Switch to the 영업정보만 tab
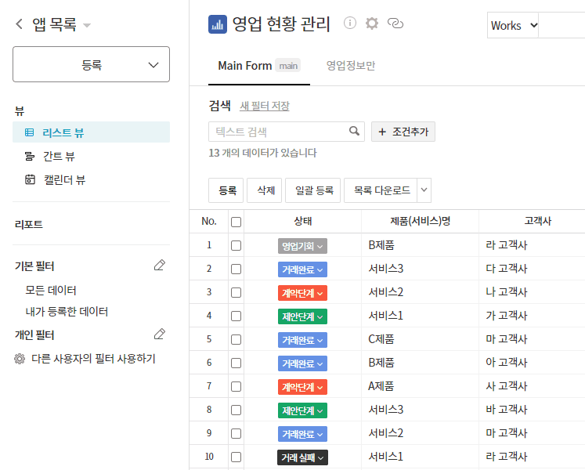This screenshot has width=585, height=470. click(351, 66)
